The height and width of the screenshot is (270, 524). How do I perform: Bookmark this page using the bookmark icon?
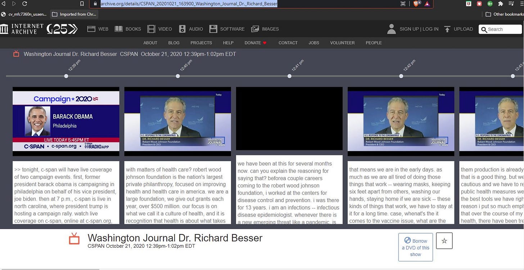[82, 4]
